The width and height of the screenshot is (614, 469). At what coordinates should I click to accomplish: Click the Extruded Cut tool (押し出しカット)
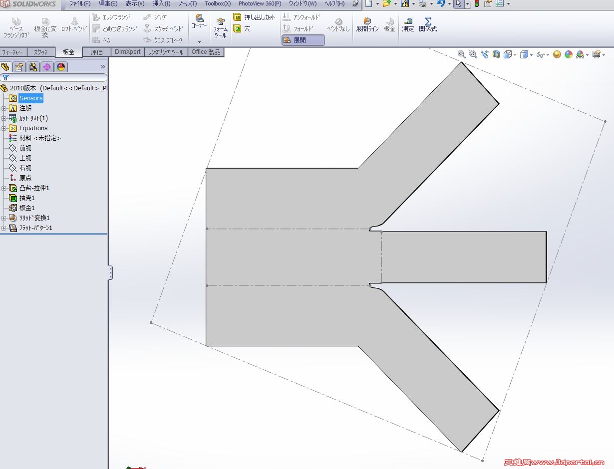pyautogui.click(x=254, y=17)
